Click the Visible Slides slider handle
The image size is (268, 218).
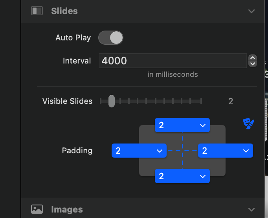(x=112, y=101)
